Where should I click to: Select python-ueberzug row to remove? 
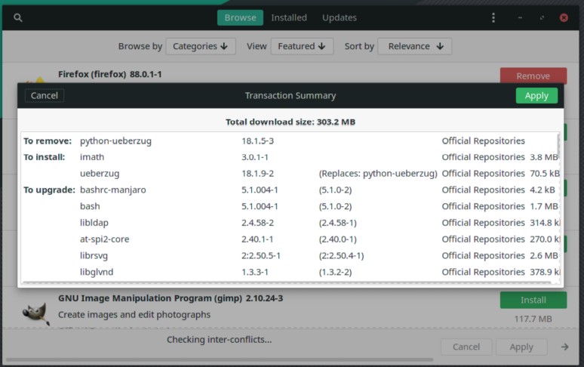tap(290, 141)
